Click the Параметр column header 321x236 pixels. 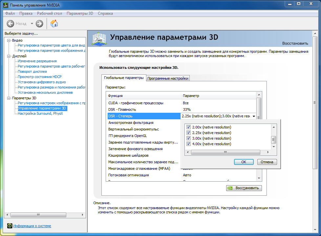219,96
